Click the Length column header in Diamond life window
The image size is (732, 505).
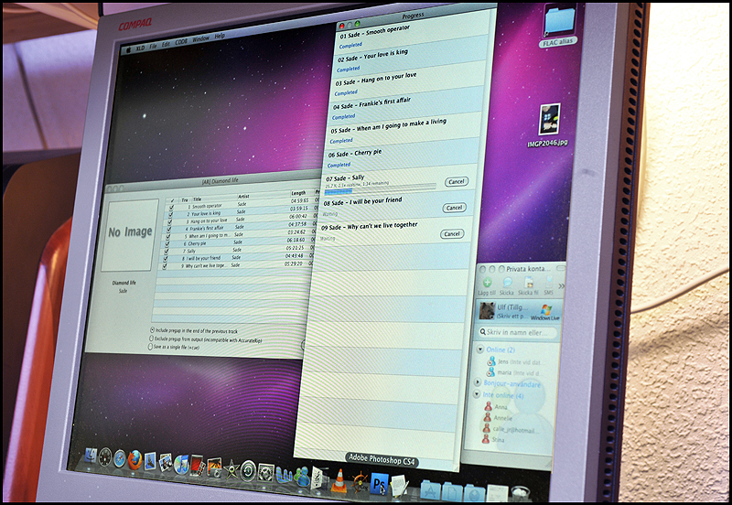tap(298, 193)
